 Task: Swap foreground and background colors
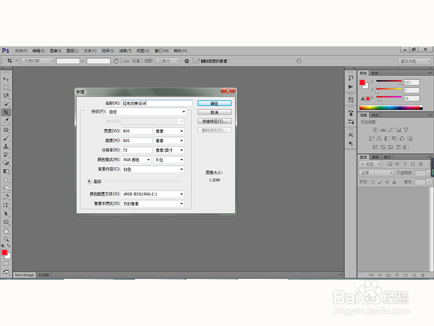click(9, 246)
